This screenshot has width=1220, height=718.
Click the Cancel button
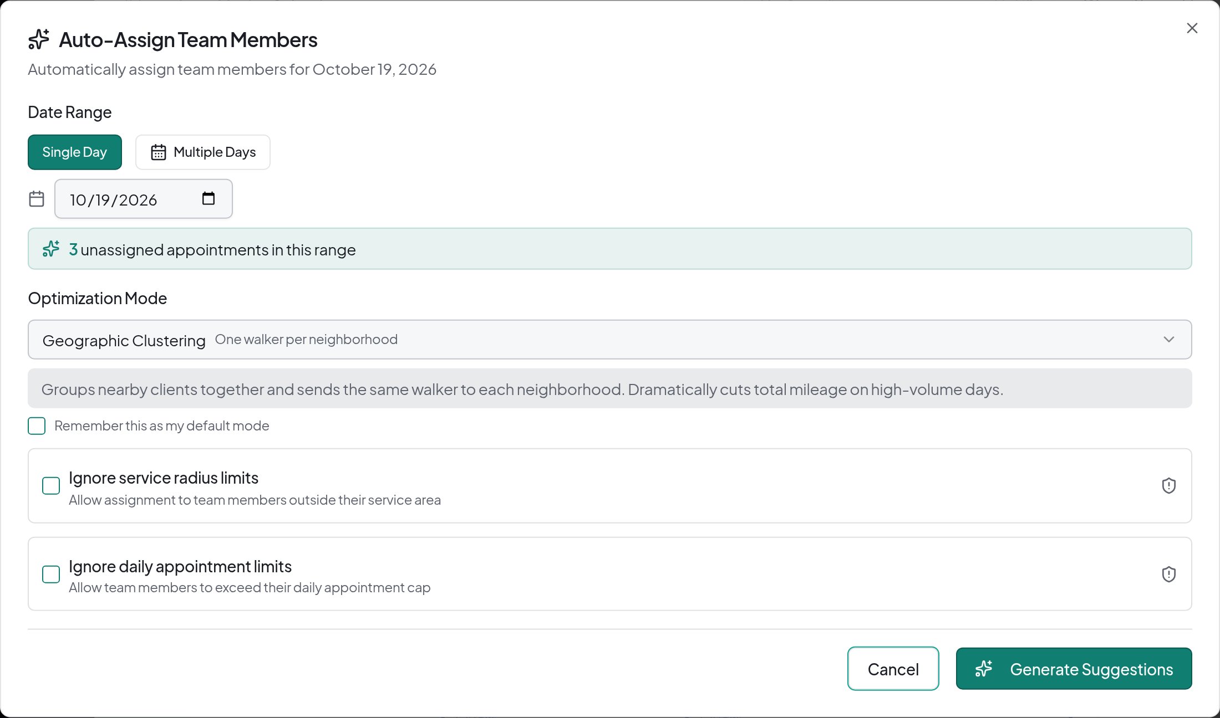coord(893,669)
